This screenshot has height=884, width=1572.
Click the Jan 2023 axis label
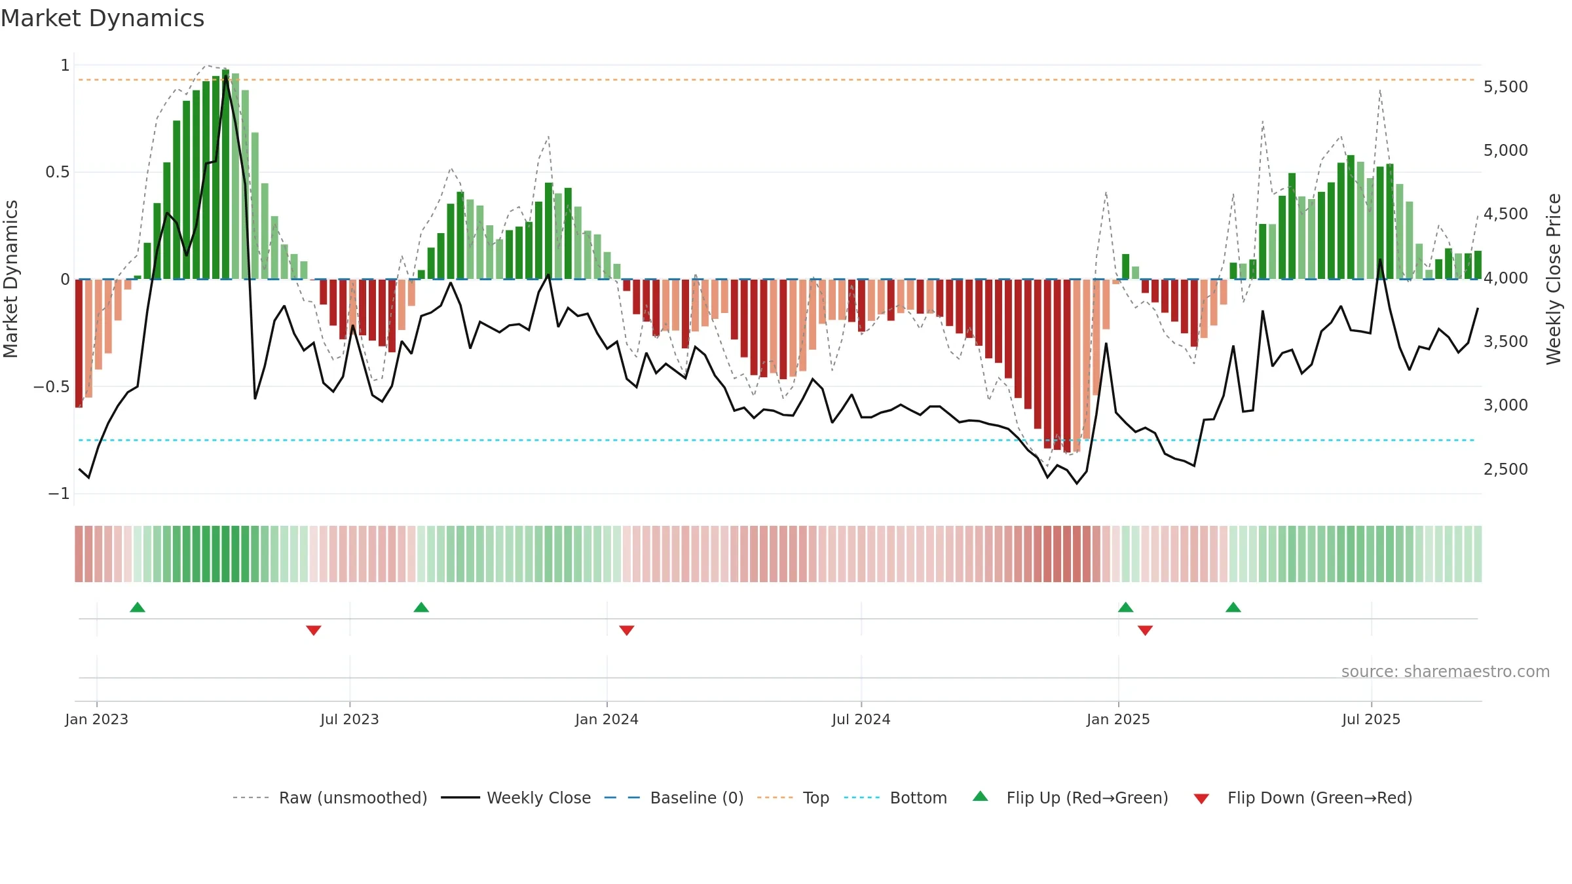click(x=97, y=719)
